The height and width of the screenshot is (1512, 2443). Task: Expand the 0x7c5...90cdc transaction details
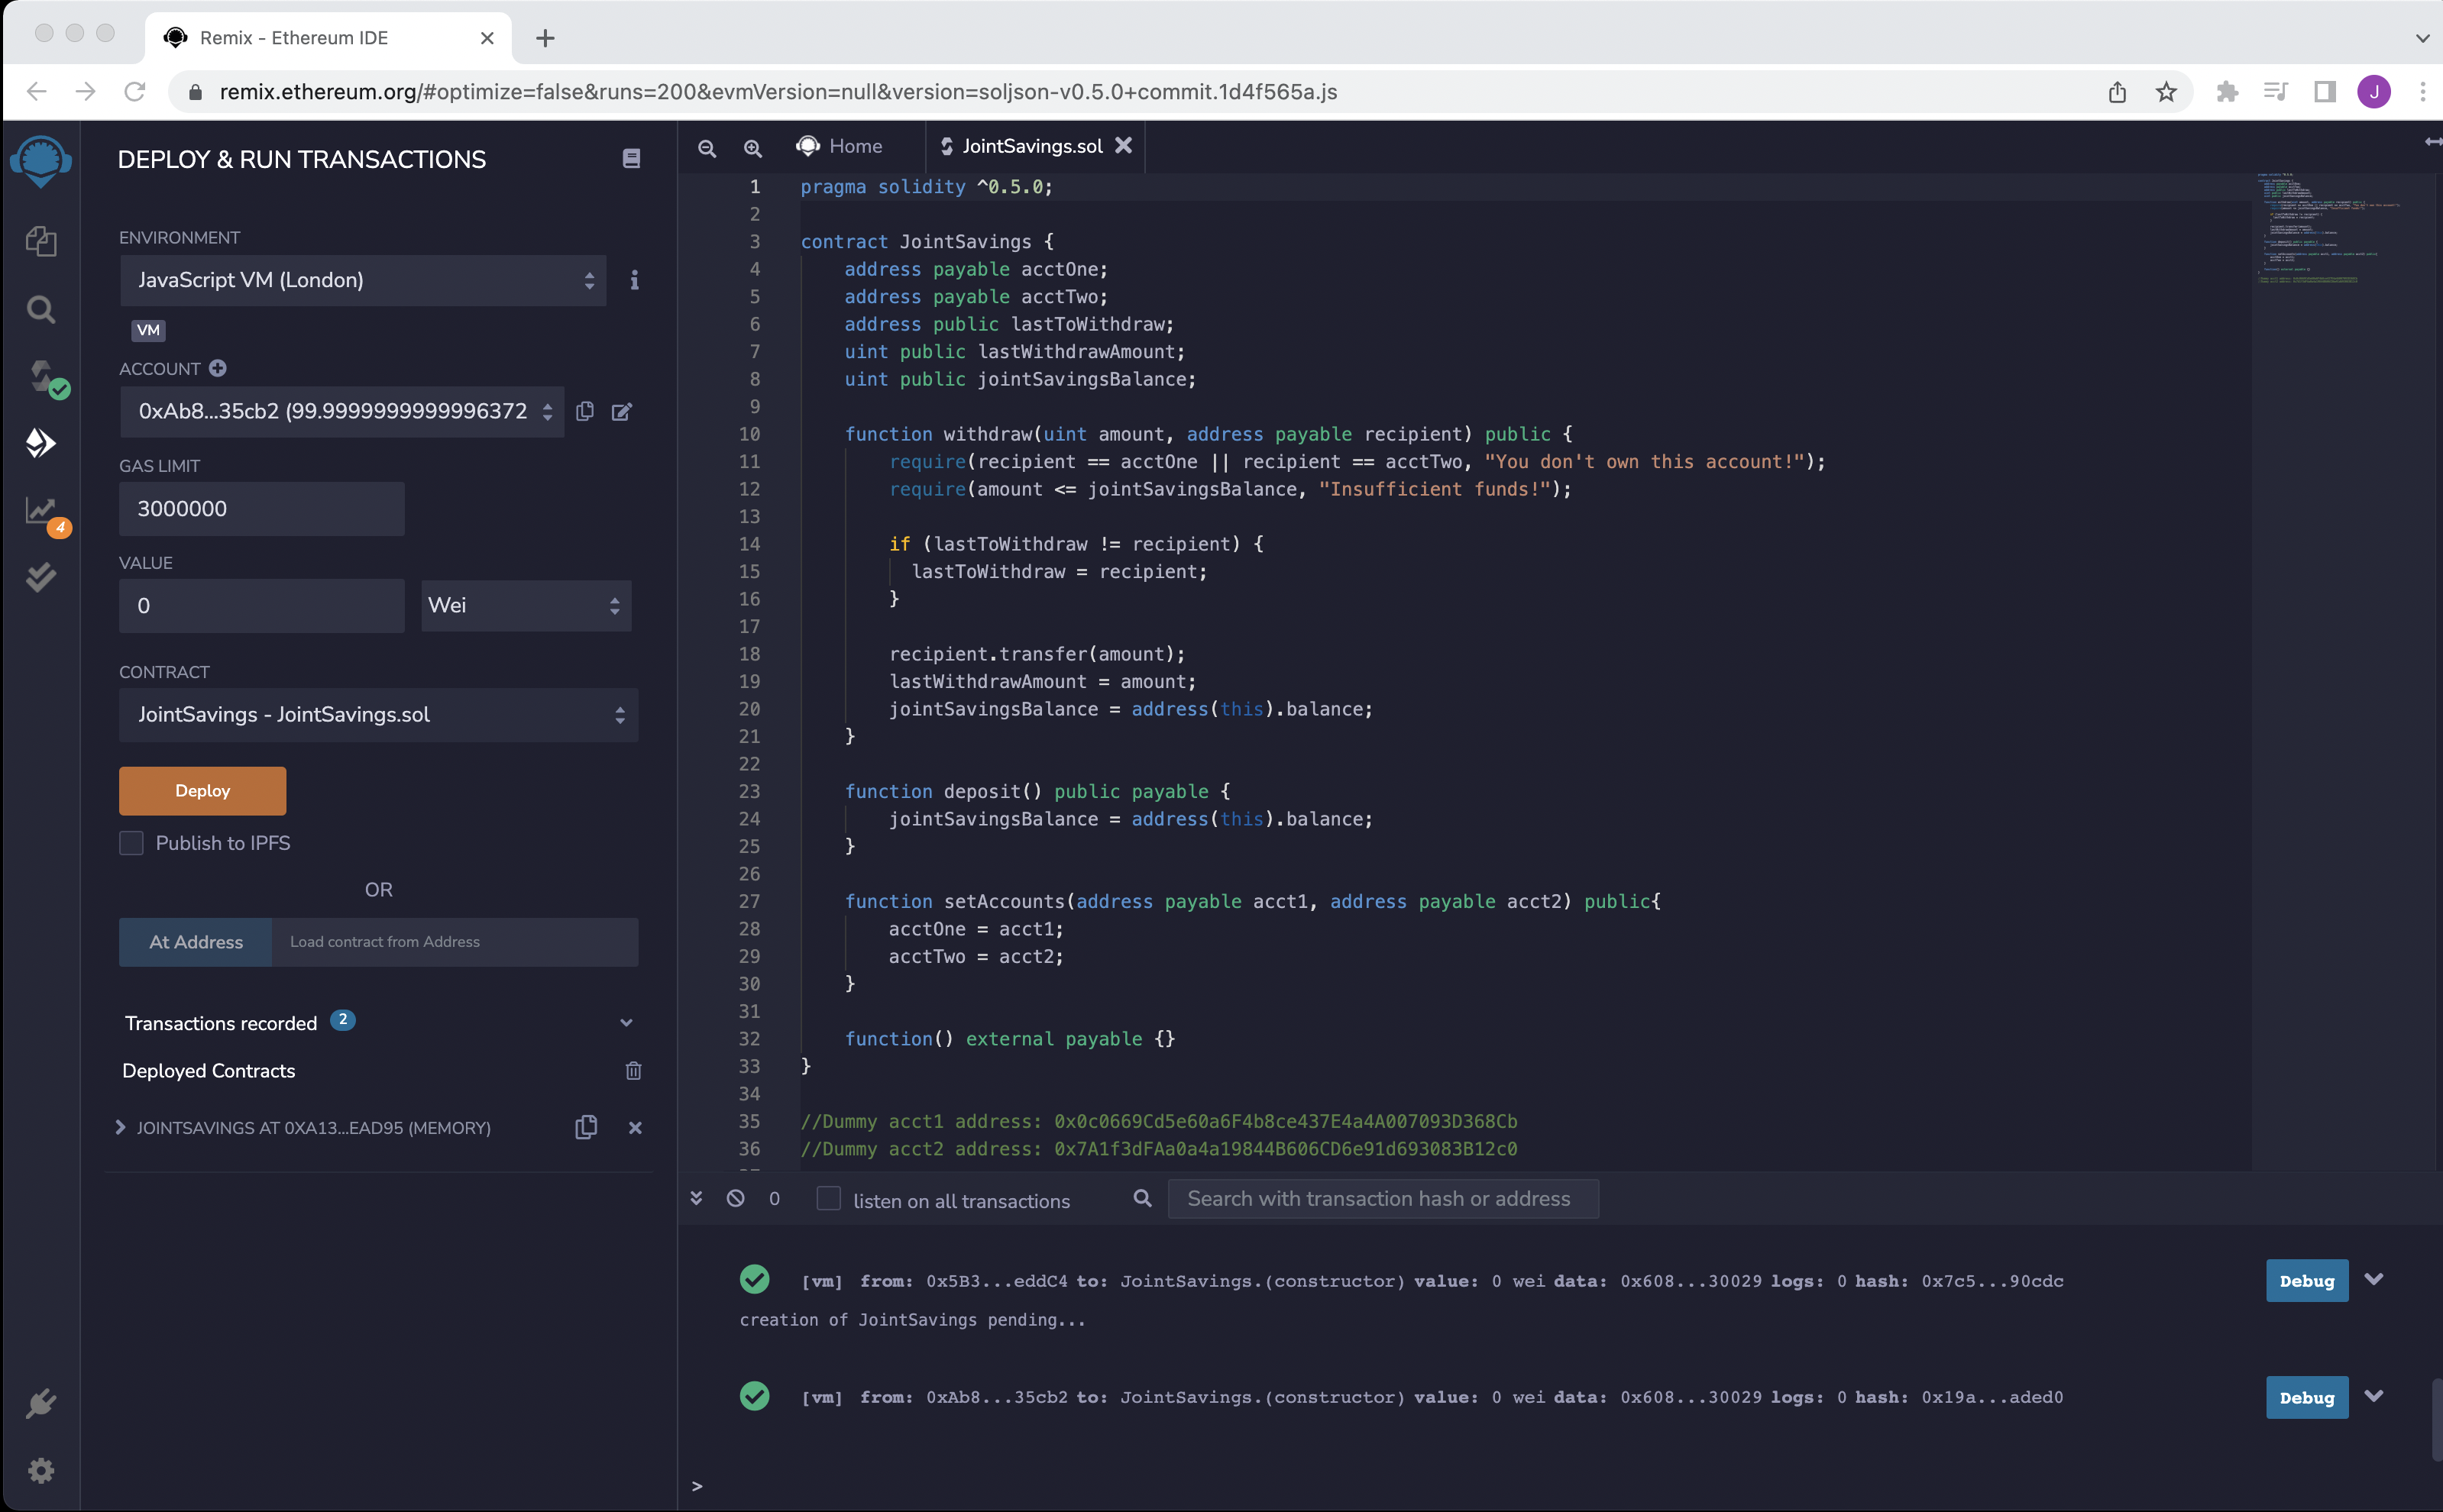[x=2374, y=1279]
